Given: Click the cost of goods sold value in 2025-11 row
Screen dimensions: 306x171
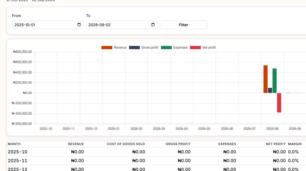Looking at the screenshot, I should pyautogui.click(x=139, y=161).
